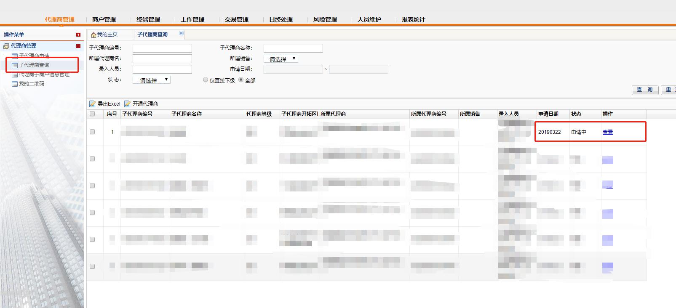676x308 pixels.
Task: Open the 所属销售 dropdown
Action: (x=281, y=59)
